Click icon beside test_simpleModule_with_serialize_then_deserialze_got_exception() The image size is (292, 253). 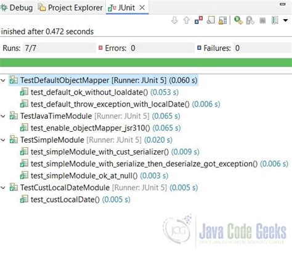click(24, 164)
